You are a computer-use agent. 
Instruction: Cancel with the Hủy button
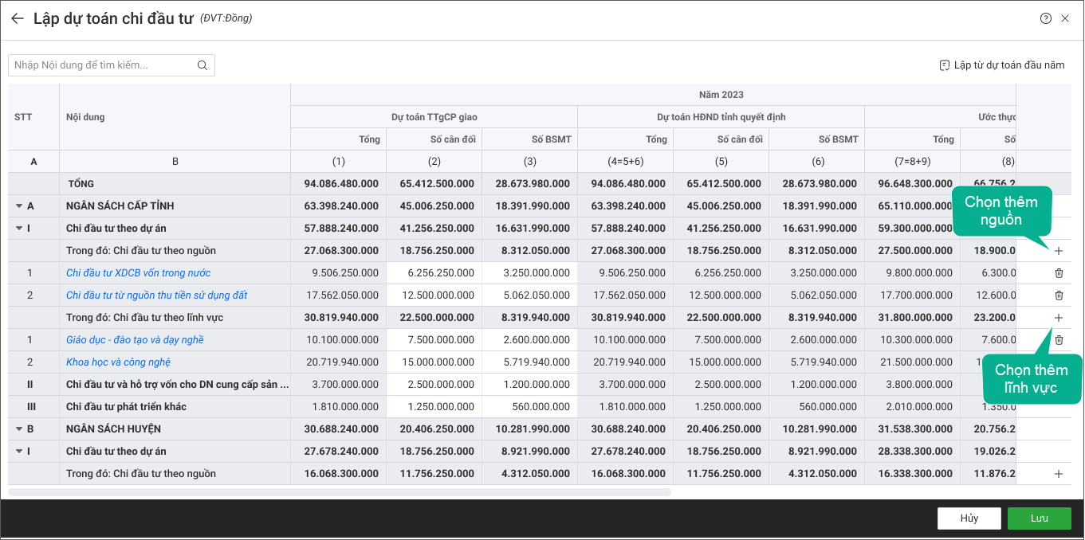pos(969,518)
